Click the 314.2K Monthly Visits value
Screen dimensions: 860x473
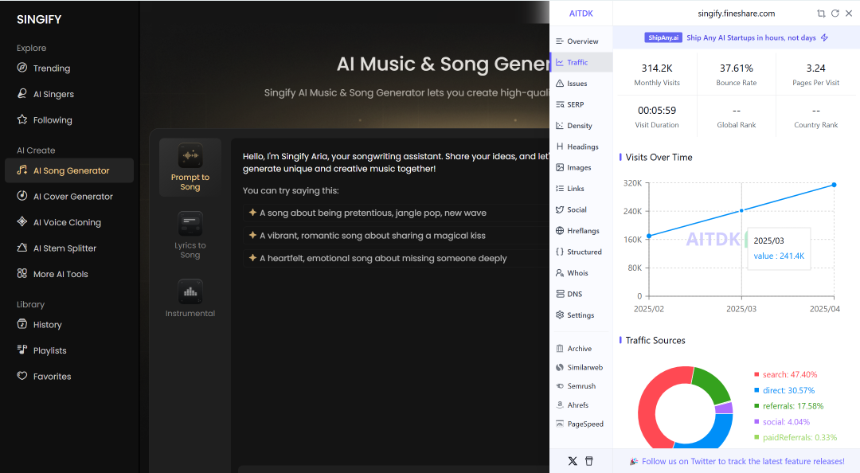(657, 68)
